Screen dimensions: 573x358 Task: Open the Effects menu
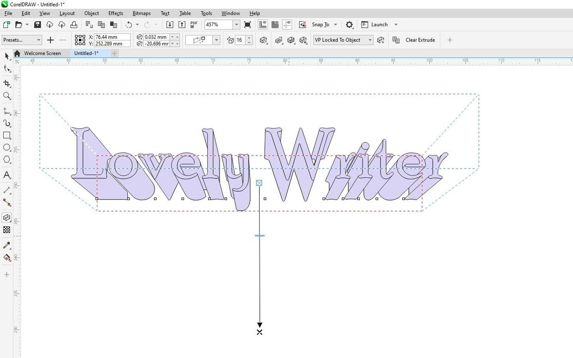point(115,13)
